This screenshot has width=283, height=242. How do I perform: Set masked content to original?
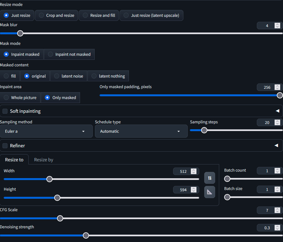pyautogui.click(x=35, y=76)
